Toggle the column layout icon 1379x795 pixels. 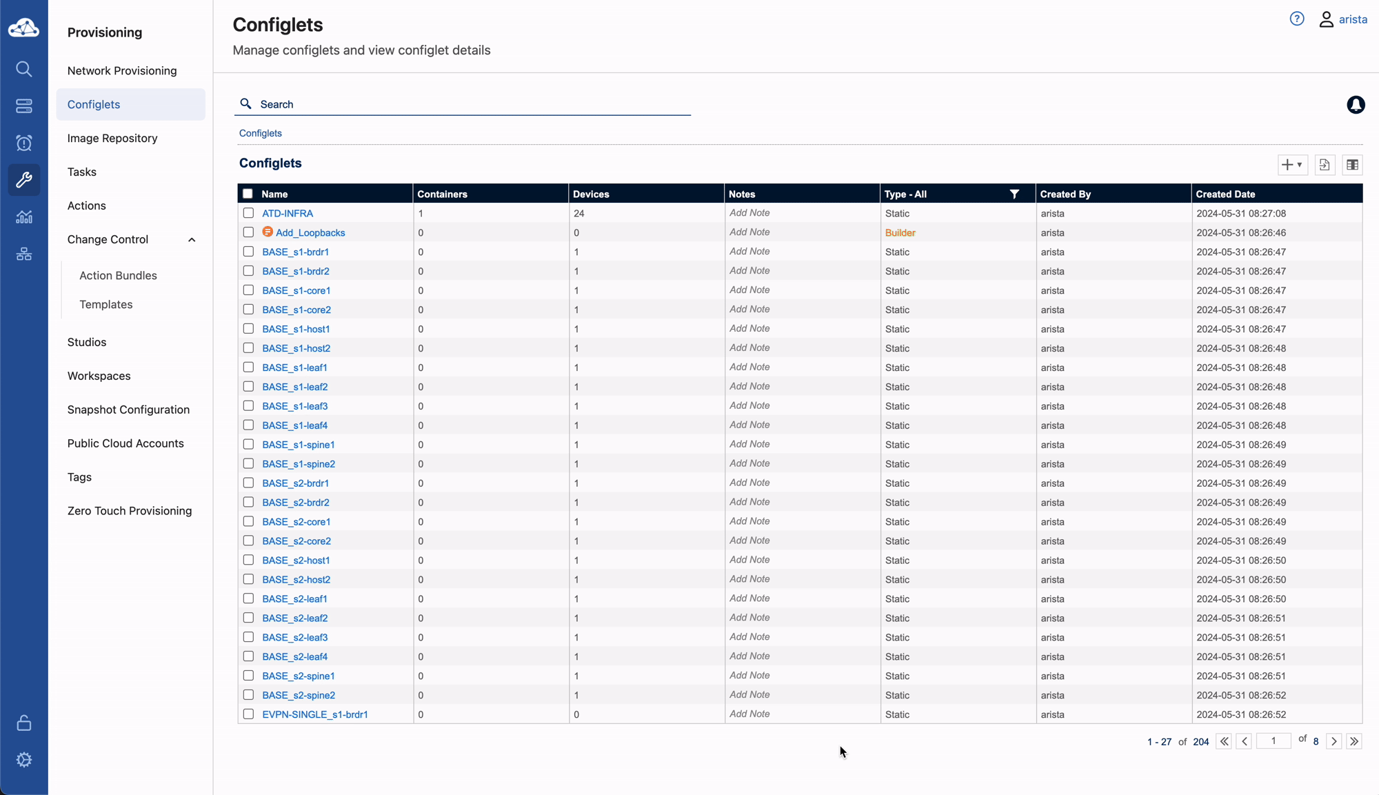pos(1352,165)
